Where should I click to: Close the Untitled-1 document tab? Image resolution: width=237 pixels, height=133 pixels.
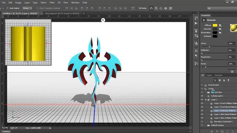pos(41,13)
